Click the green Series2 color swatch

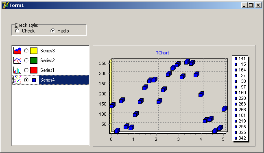[x=34, y=60]
